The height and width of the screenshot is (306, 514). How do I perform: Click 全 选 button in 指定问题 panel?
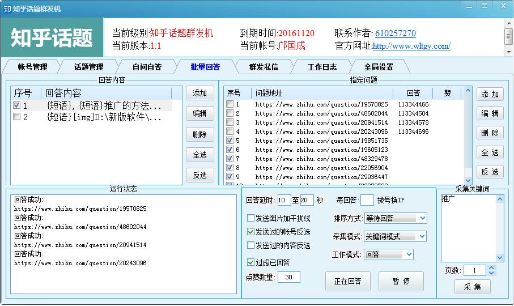(490, 152)
